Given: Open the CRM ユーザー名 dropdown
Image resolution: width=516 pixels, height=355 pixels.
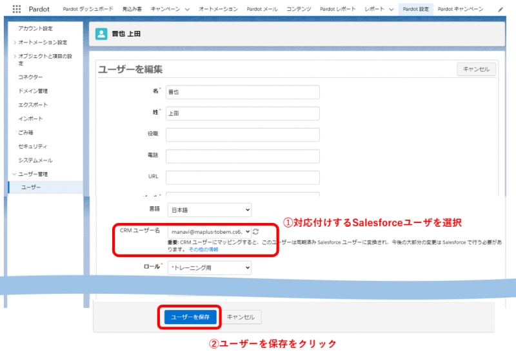Looking at the screenshot, I should pos(209,232).
